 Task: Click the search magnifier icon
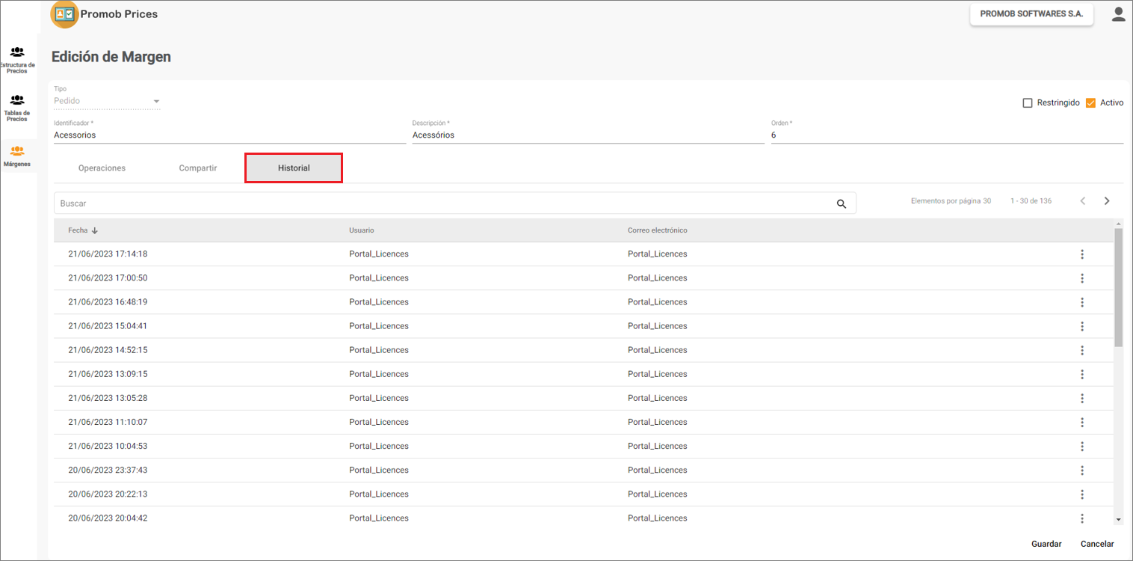click(842, 203)
